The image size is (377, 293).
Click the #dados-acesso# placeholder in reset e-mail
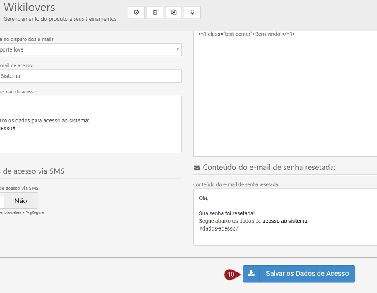point(219,228)
